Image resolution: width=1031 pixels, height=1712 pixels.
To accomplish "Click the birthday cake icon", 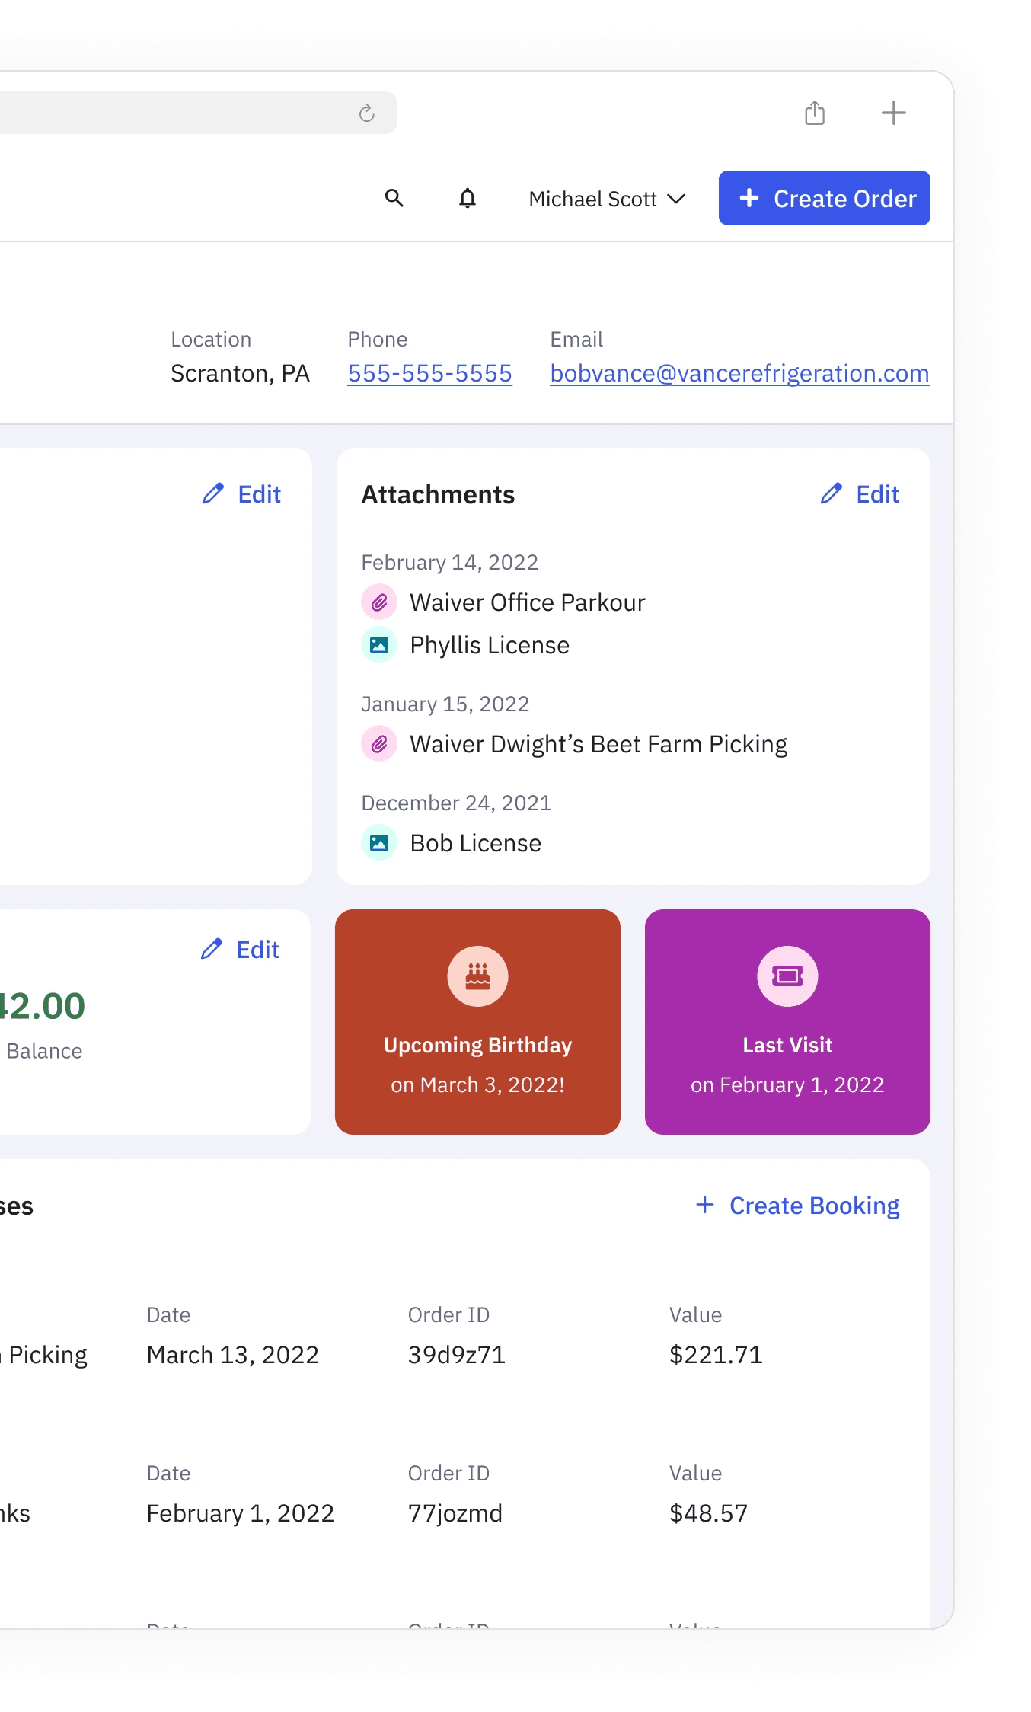I will [477, 976].
